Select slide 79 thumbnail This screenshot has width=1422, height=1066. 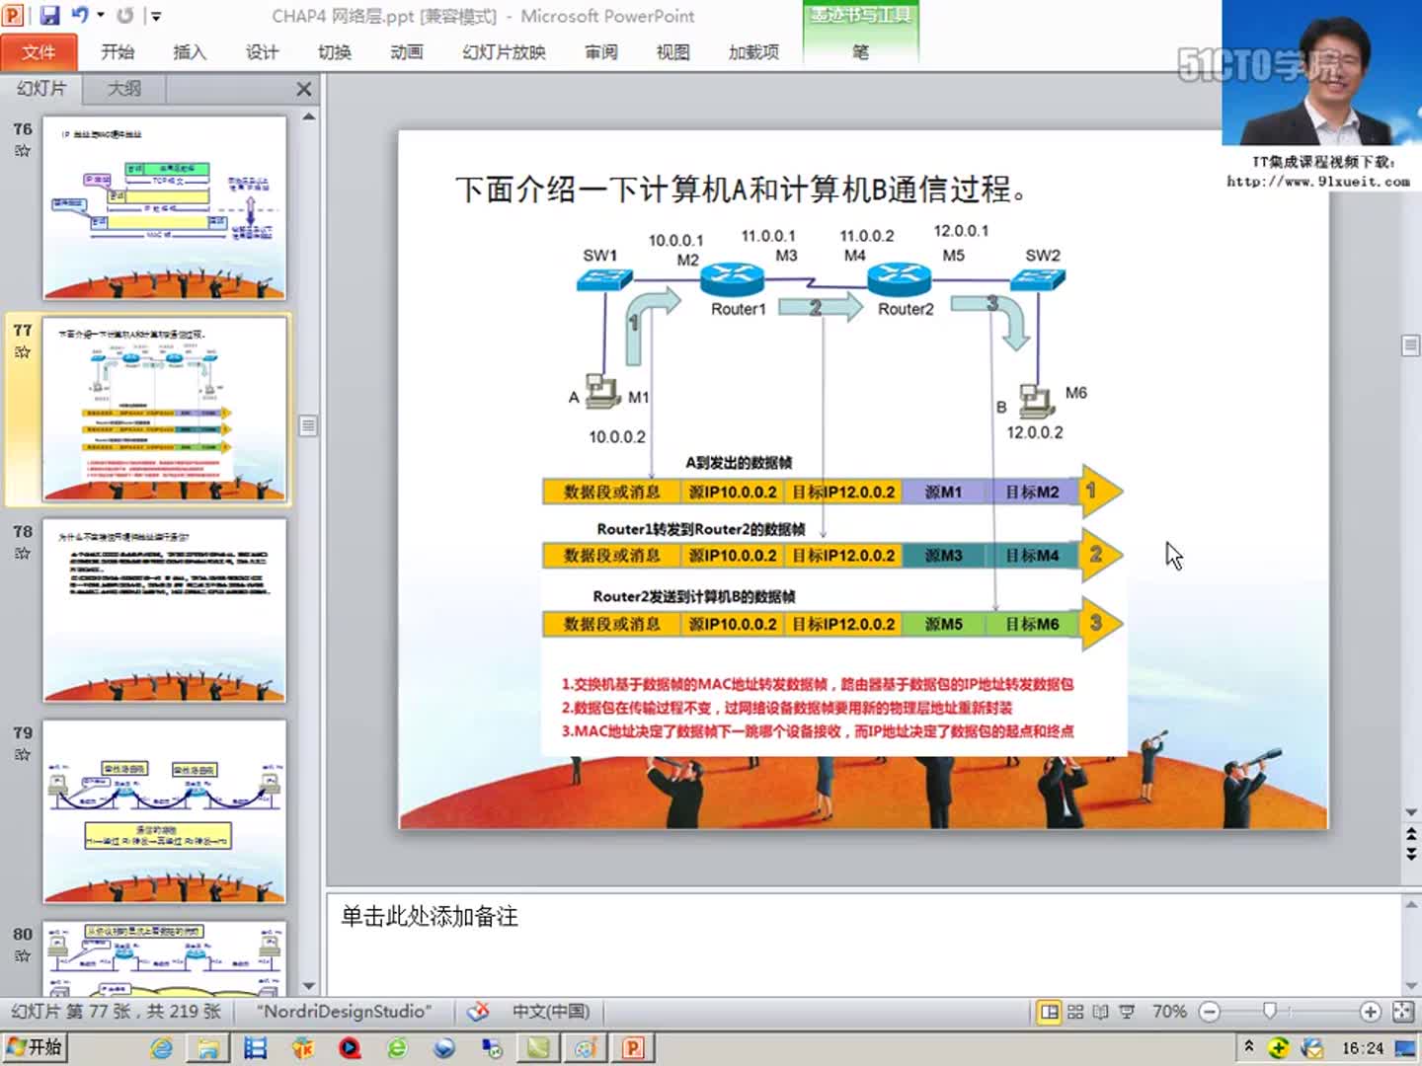click(x=164, y=811)
